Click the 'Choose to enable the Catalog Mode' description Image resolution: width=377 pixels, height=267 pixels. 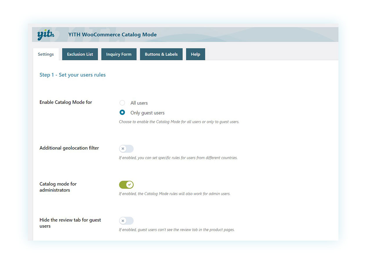pos(179,122)
